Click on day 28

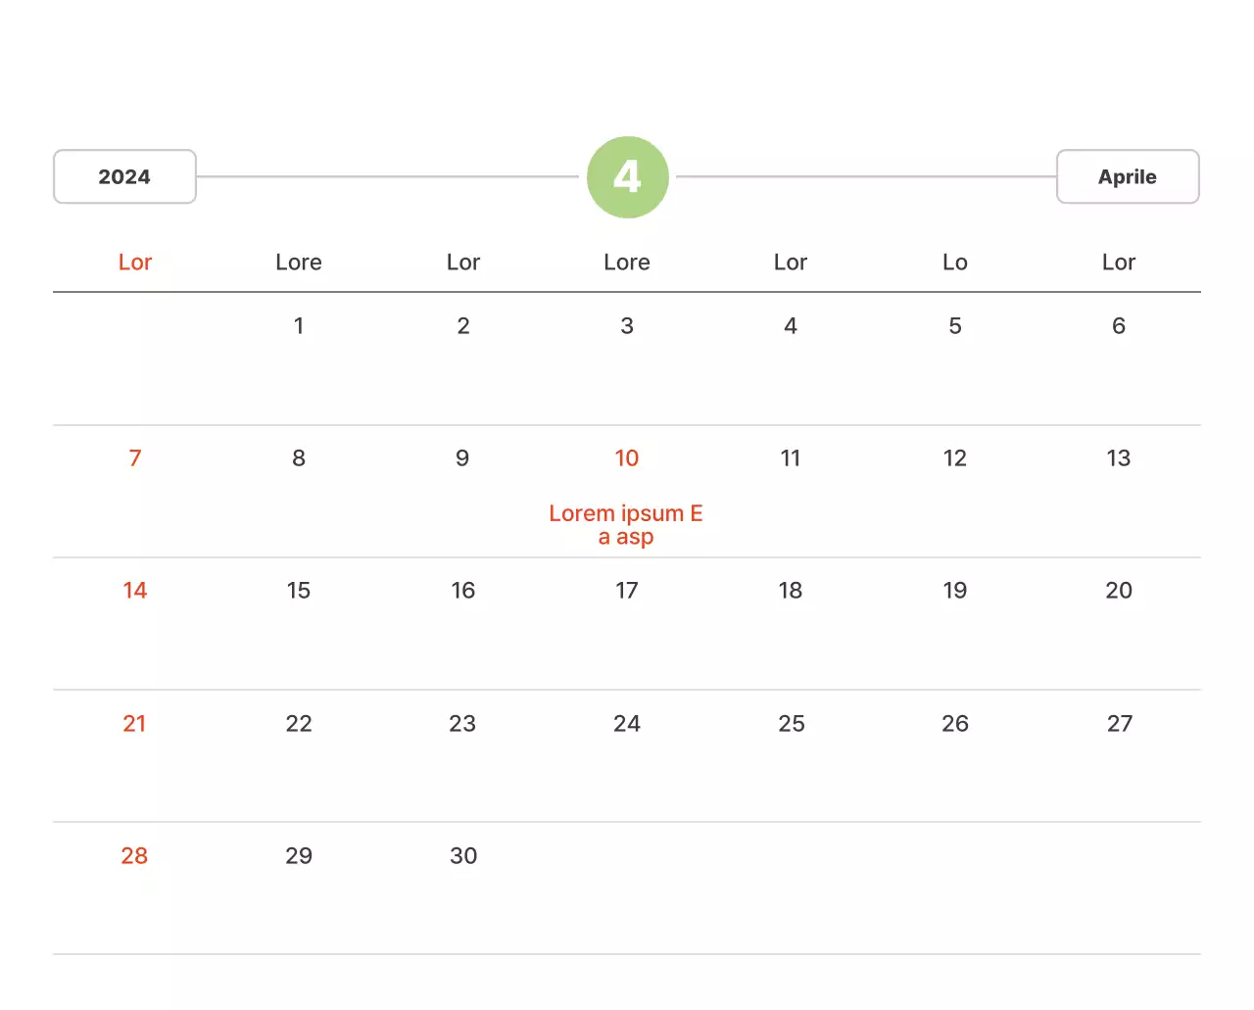pos(135,856)
